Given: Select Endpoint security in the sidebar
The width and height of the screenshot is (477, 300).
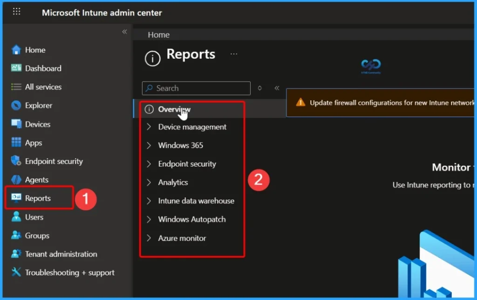Looking at the screenshot, I should (x=51, y=161).
